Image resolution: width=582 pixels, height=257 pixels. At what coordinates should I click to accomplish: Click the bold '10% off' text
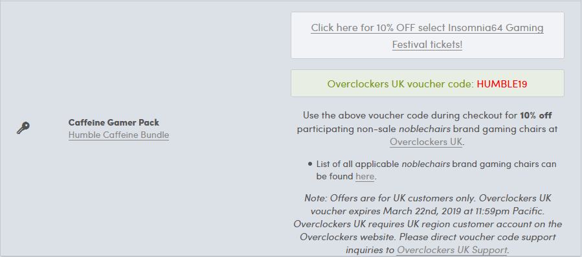click(535, 115)
